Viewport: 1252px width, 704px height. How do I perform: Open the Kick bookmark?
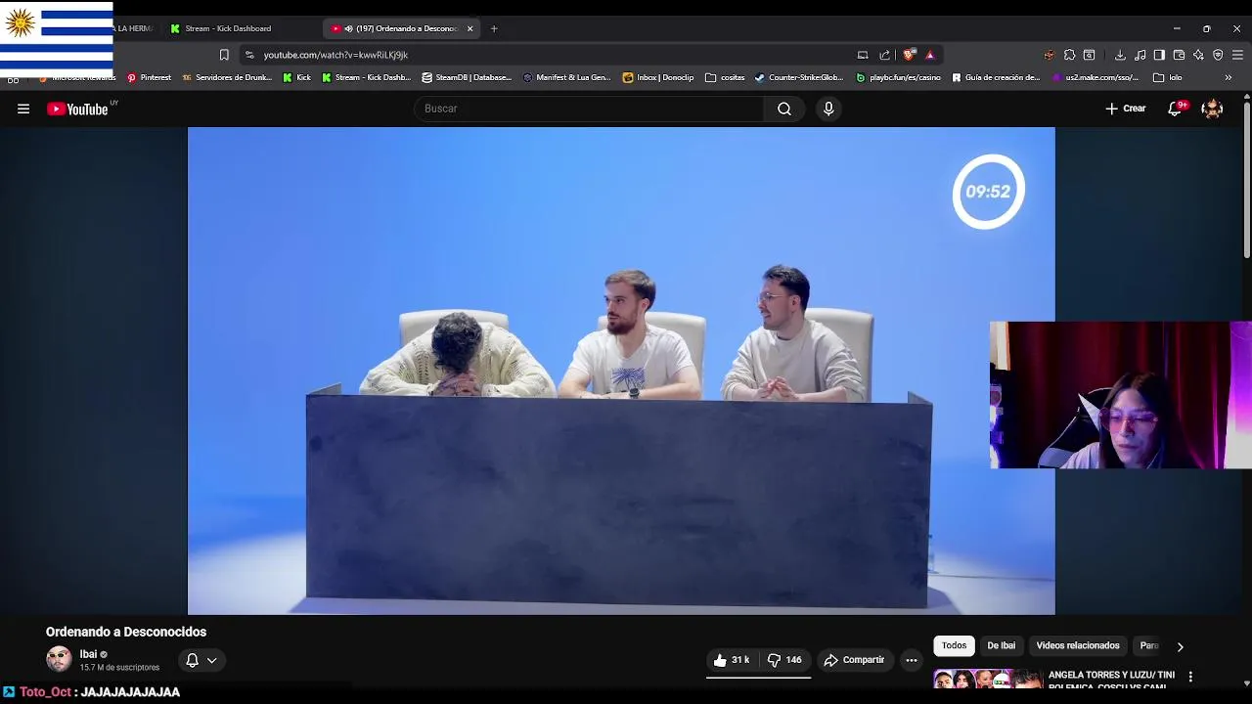(297, 77)
